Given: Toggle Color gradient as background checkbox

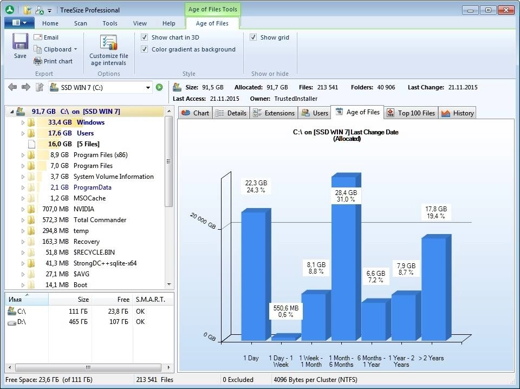Looking at the screenshot, I should (144, 49).
